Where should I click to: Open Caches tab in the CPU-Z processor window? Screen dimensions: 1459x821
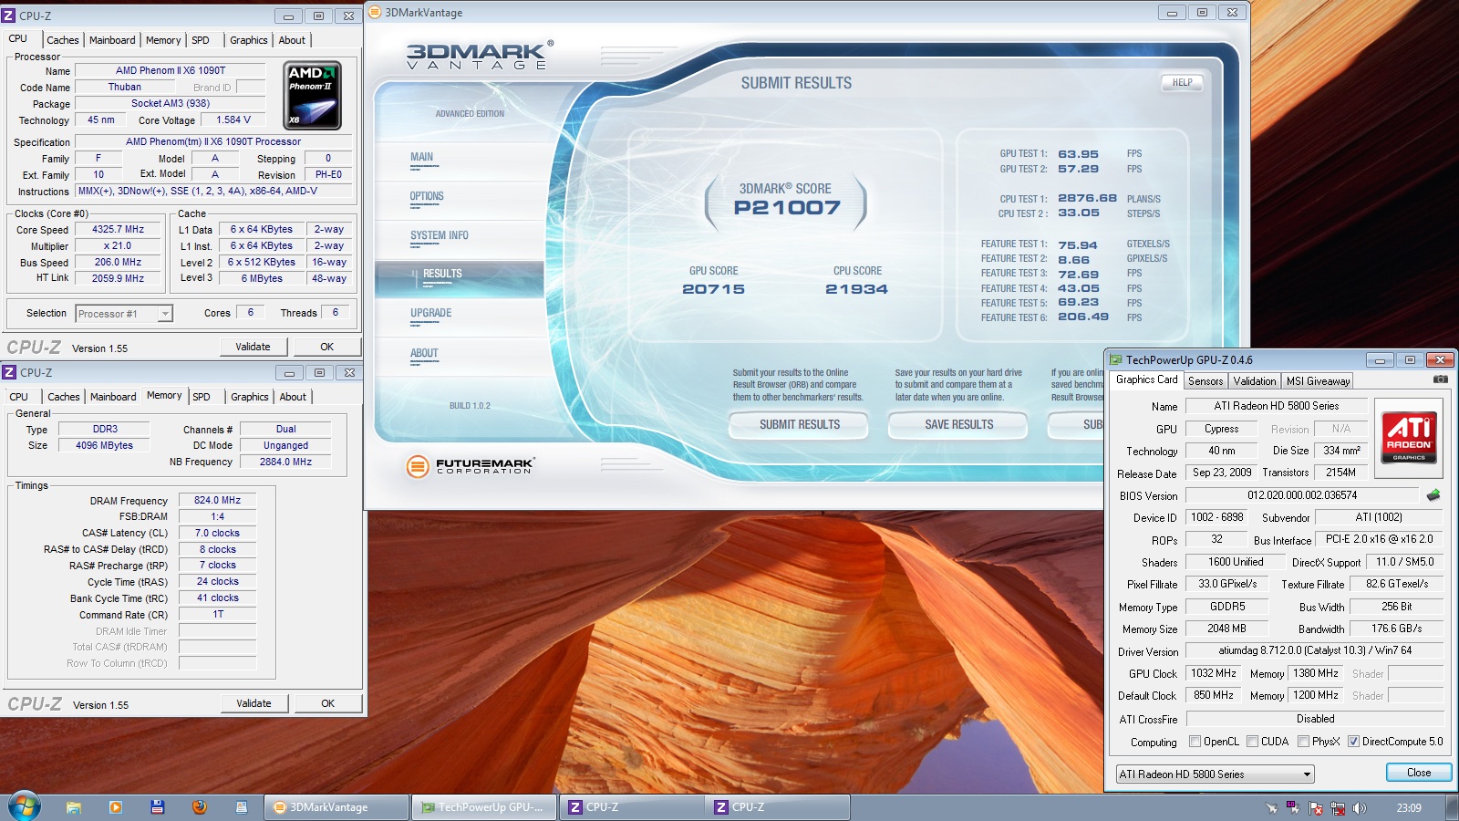(63, 40)
